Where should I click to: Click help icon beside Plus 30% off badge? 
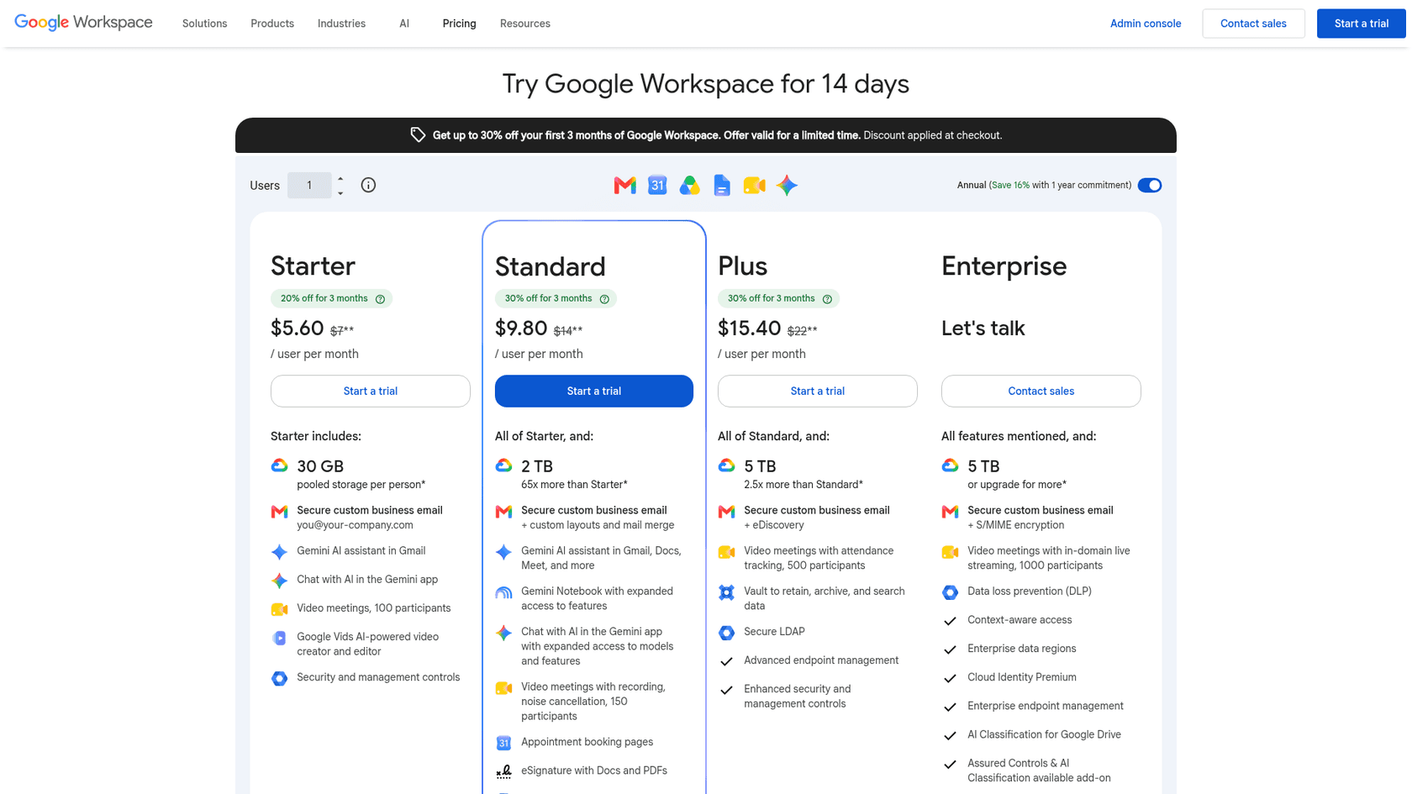click(x=827, y=299)
